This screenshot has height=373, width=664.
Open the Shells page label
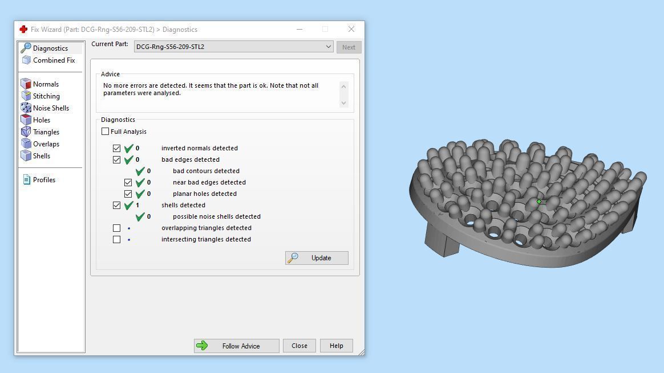42,155
